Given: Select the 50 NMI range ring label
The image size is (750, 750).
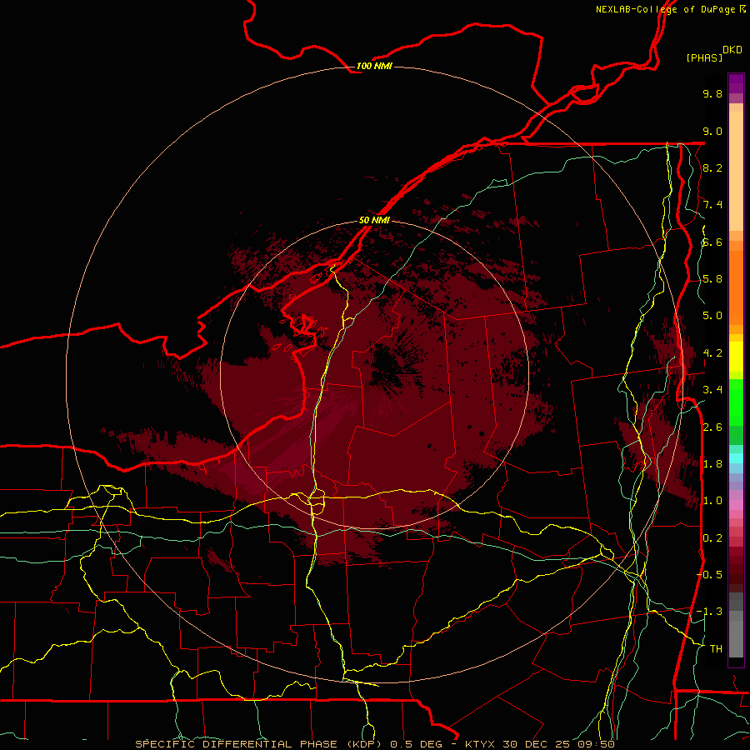Looking at the screenshot, I should click(374, 220).
